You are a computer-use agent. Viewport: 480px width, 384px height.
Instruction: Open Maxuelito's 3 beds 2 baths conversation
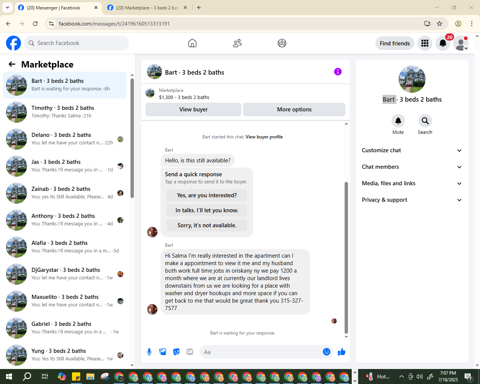pyautogui.click(x=65, y=301)
